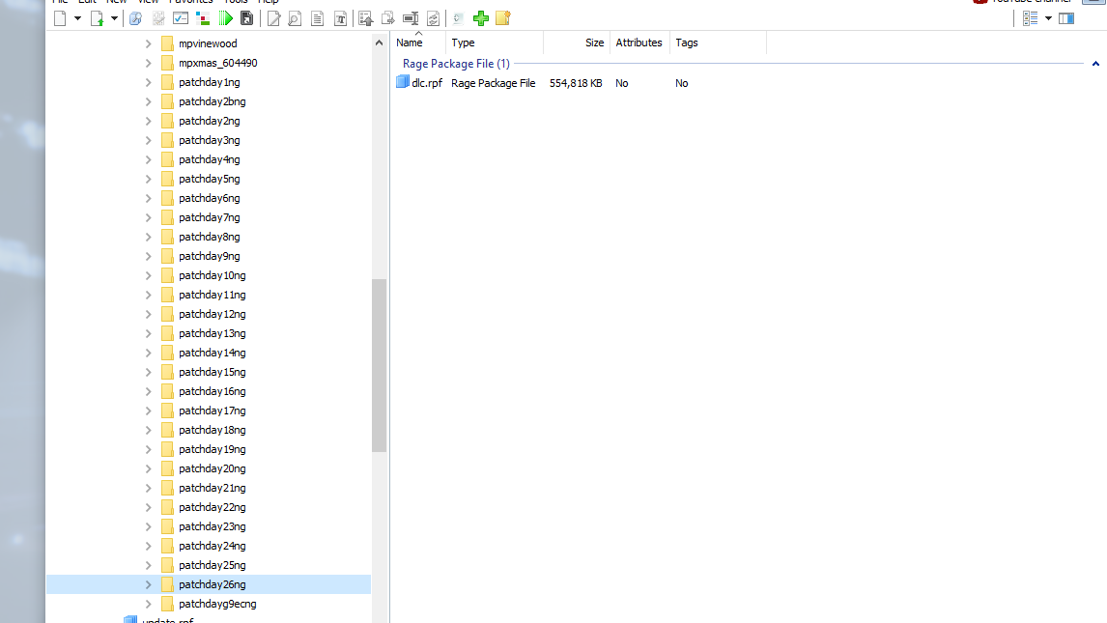
Task: Click the document magnifier View icon
Action: [x=296, y=18]
